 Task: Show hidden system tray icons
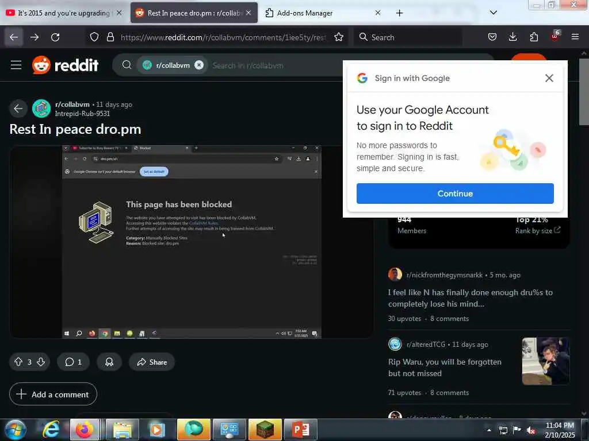(489, 430)
